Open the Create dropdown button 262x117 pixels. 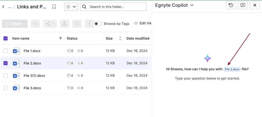[x=15, y=24]
